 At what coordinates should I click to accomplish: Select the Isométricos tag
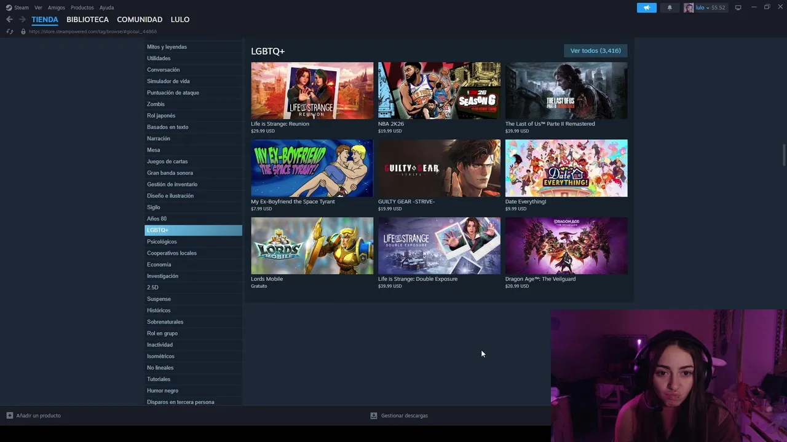[x=193, y=356]
